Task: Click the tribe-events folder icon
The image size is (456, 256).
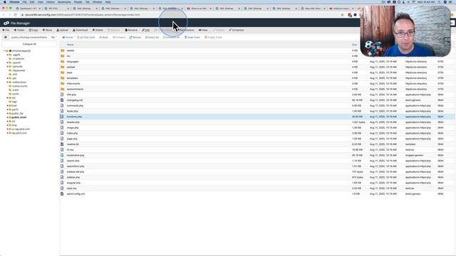Action: 62,84
